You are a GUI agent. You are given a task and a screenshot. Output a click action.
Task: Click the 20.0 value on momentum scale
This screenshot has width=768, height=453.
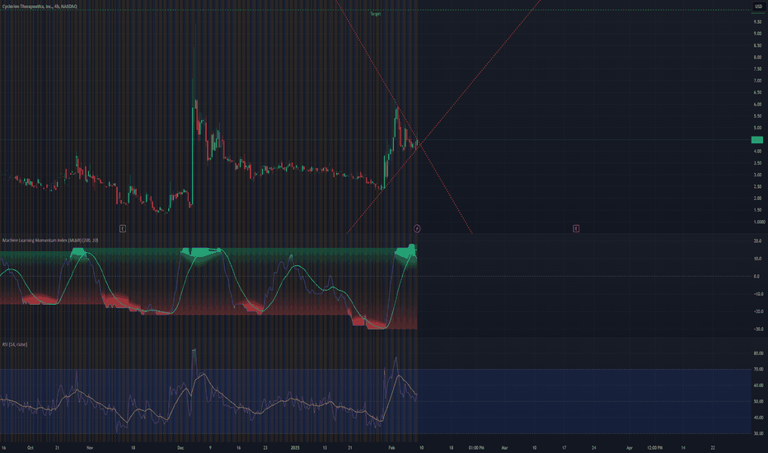coord(758,241)
